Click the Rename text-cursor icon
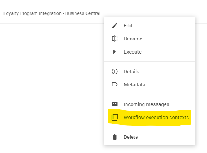This screenshot has height=153, width=207. (x=115, y=39)
